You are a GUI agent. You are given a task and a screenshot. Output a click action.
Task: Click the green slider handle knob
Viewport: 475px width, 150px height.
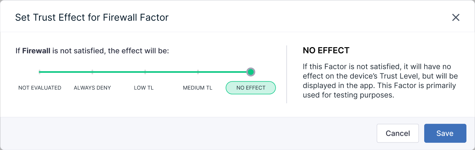(251, 72)
